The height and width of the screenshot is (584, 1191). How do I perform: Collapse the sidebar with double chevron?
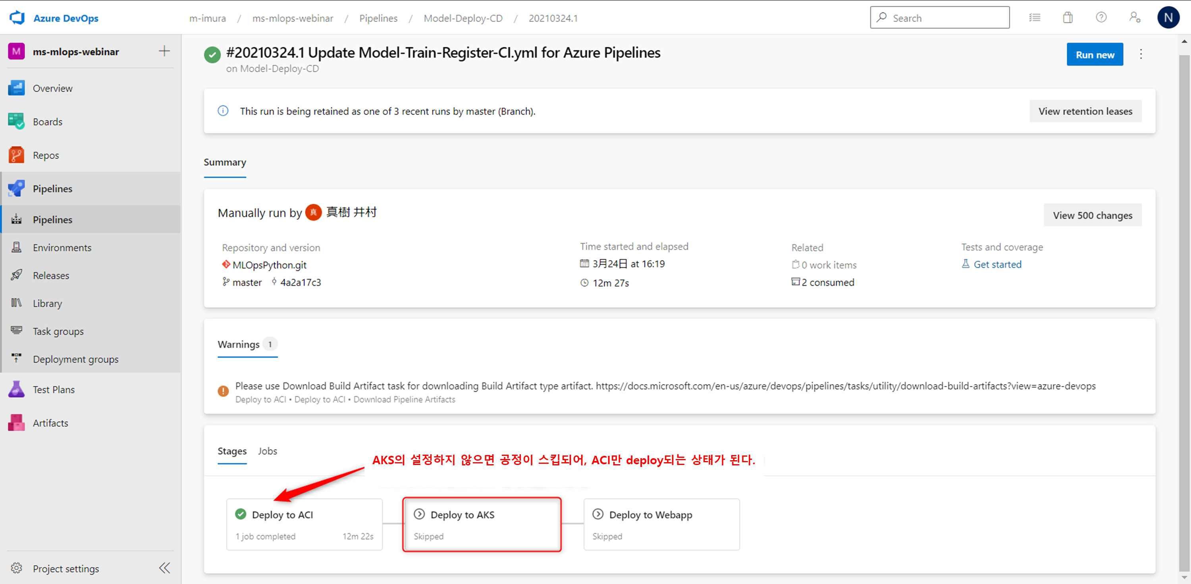coord(164,568)
